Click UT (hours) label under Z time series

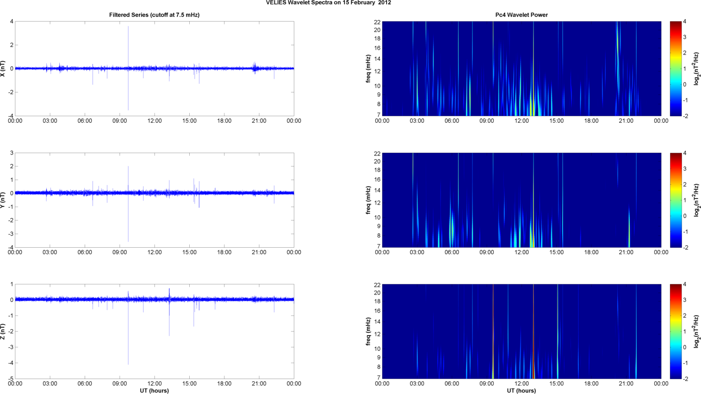point(154,390)
